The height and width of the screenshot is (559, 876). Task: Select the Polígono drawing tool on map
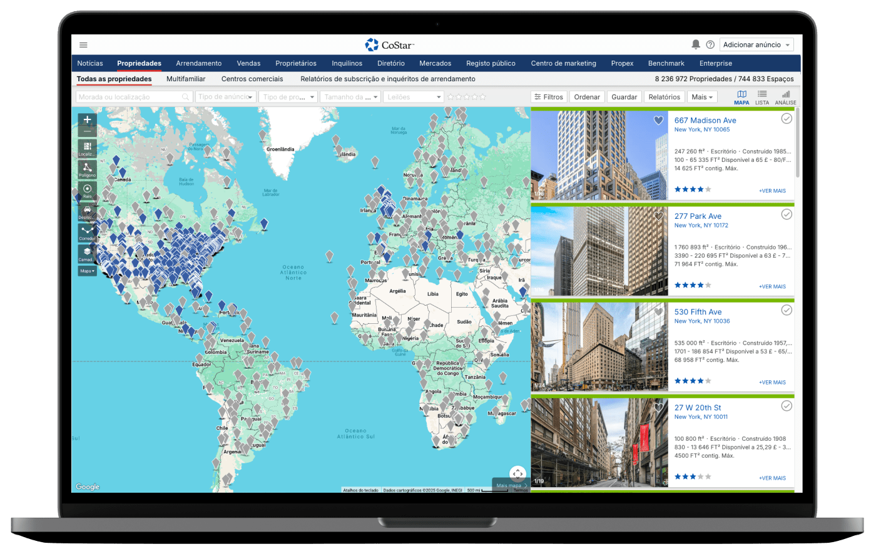pos(87,168)
